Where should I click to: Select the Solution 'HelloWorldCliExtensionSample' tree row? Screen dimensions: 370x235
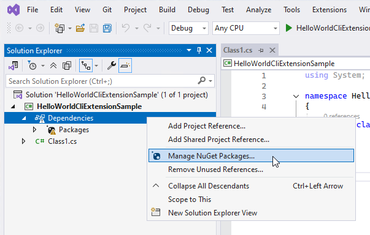tap(110, 95)
